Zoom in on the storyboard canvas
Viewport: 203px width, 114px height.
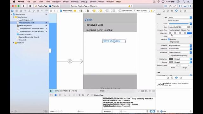(x=108, y=91)
